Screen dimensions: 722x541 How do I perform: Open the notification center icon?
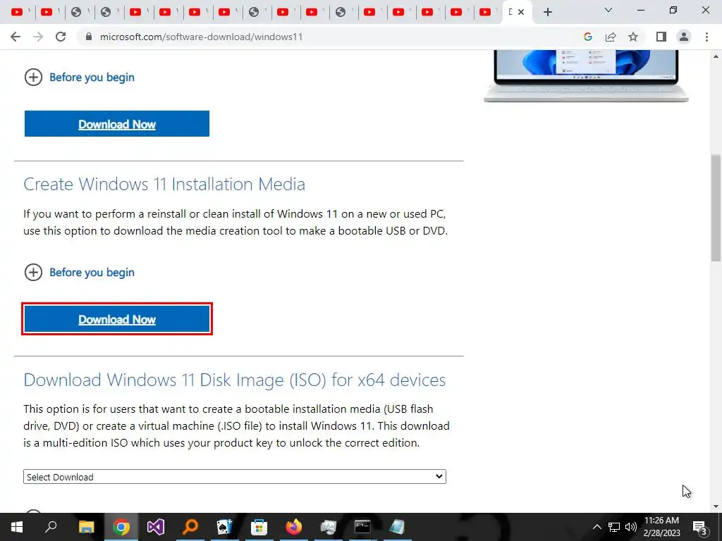point(700,527)
